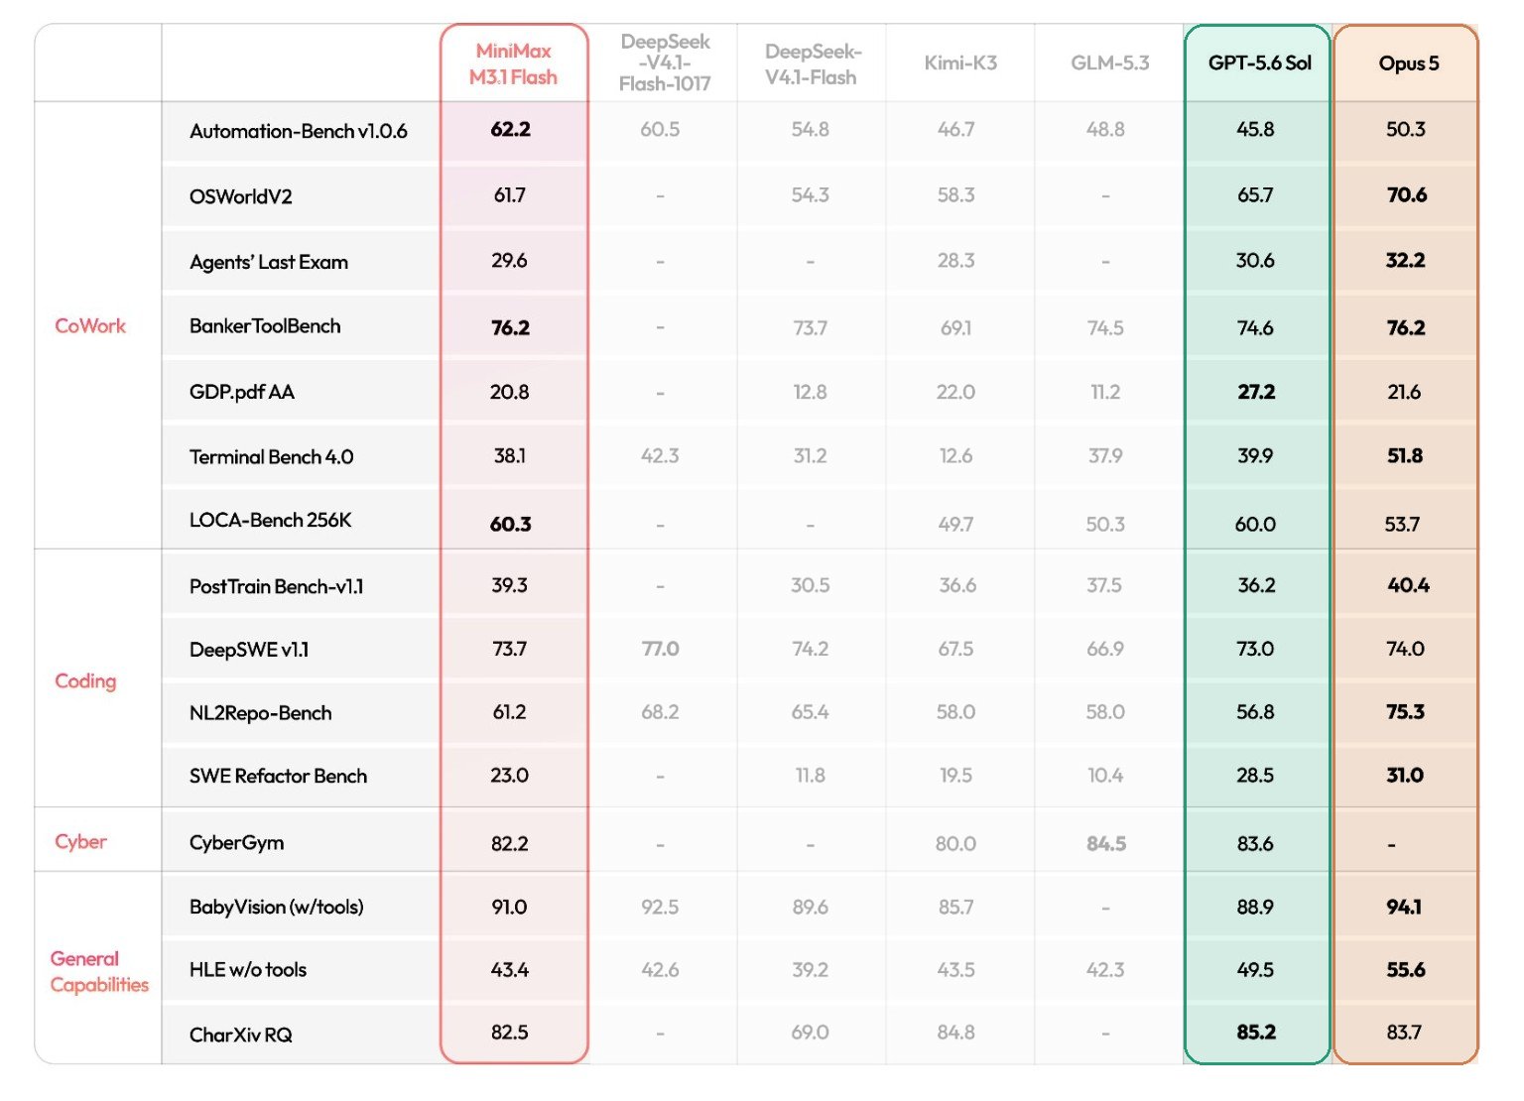Screen dimensions: 1524x1101
Task: Click the General Capabilities category label
Action: point(99,971)
